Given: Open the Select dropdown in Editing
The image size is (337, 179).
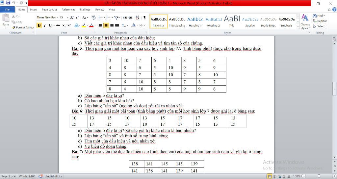Looking at the screenshot, I should click(x=320, y=26).
